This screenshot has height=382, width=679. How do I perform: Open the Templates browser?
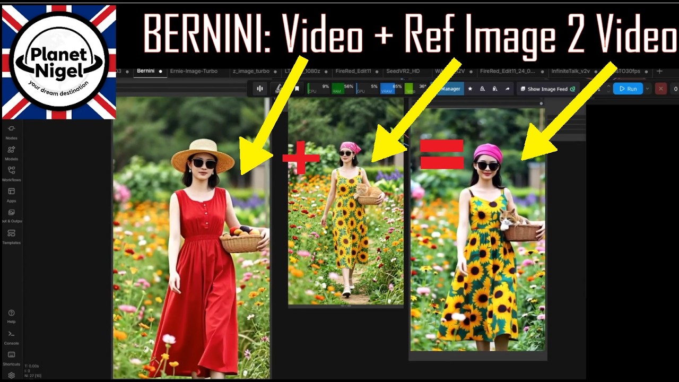point(11,237)
